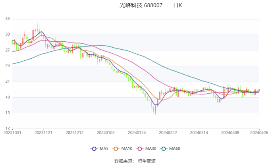Screen dimensions: 270x164
Task: Click x-axis date label 20240408
Action: 230,133
